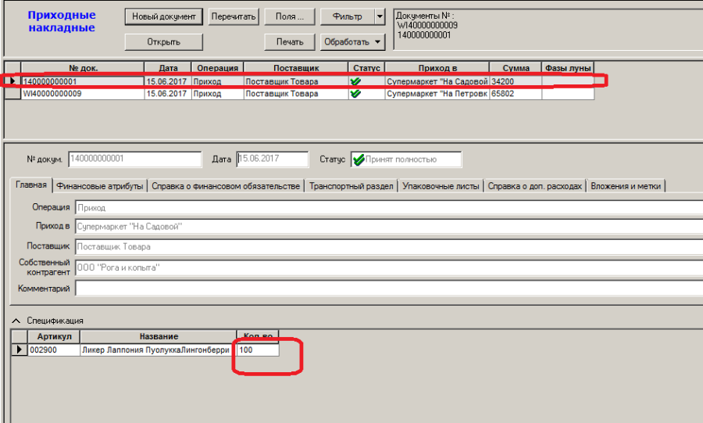
Task: Click sum cell 65802
Action: point(516,94)
